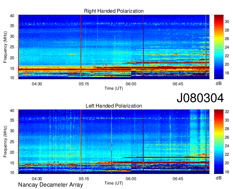The image size is (233, 189).
Task: Click the 26 dB label on Left Handed color bar
Action: [x=227, y=138]
